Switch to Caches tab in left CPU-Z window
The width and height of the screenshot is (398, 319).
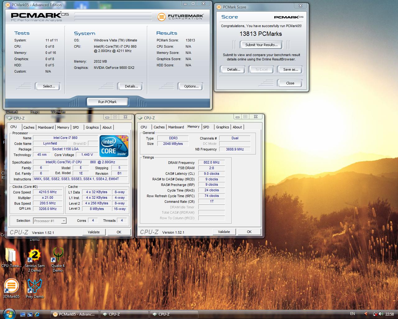(x=29, y=127)
